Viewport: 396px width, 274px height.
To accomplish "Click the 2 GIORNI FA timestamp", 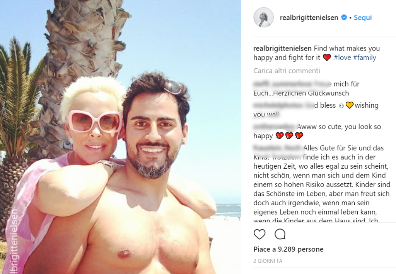I will pyautogui.click(x=268, y=261).
